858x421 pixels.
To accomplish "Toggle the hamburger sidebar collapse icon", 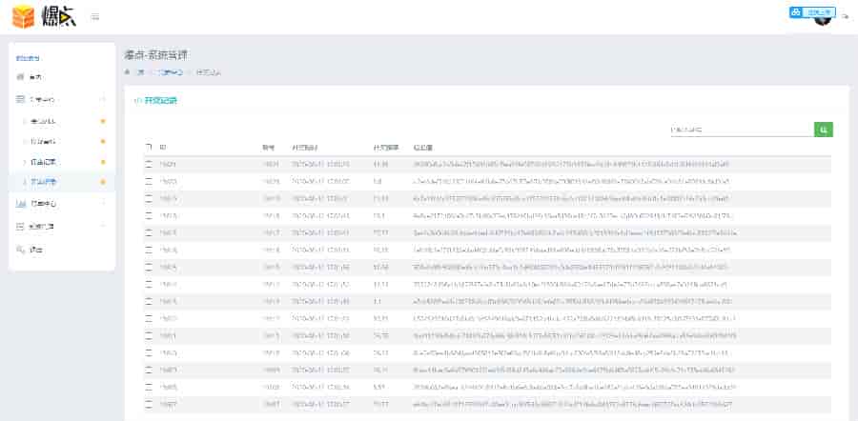I will tap(95, 17).
